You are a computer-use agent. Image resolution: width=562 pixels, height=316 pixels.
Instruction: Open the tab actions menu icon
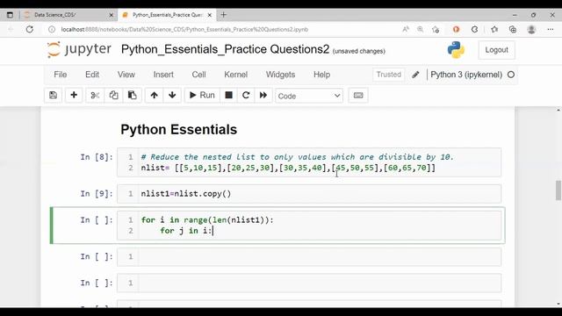[10, 15]
